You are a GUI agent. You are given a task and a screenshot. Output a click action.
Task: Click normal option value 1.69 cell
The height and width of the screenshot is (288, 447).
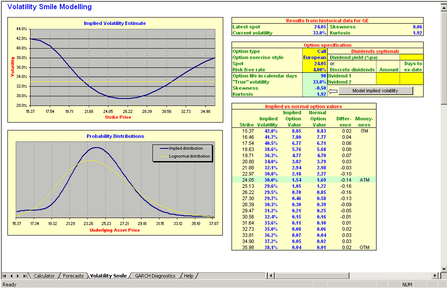tap(321, 180)
